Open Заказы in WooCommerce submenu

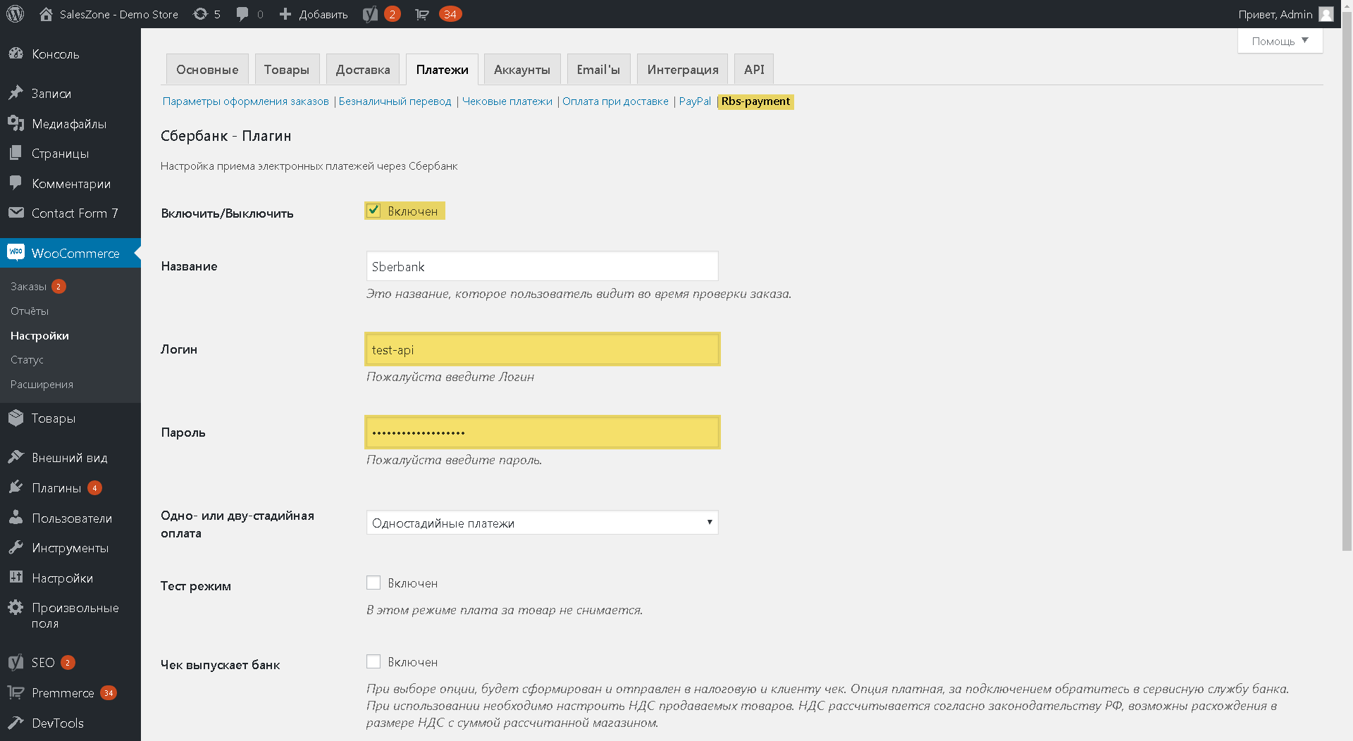tap(28, 287)
